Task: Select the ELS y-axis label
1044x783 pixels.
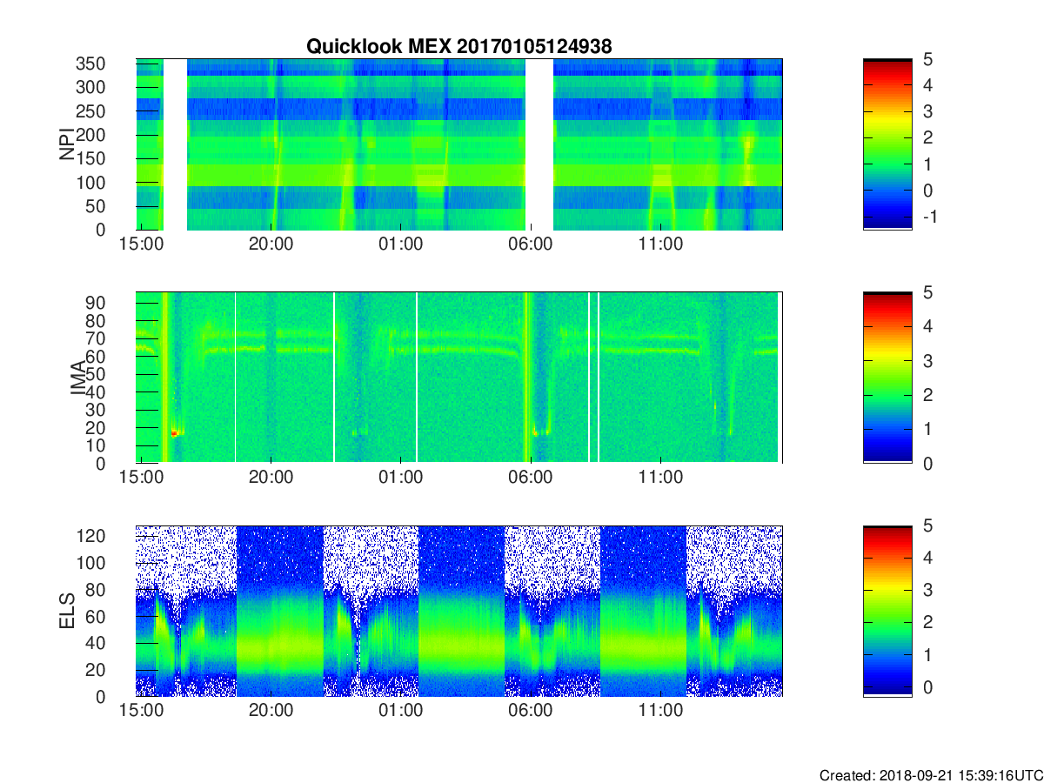Action: point(66,612)
